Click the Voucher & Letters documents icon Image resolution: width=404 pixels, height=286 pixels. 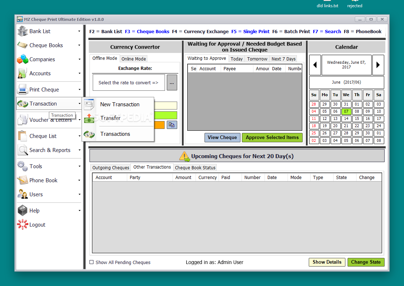pos(23,120)
